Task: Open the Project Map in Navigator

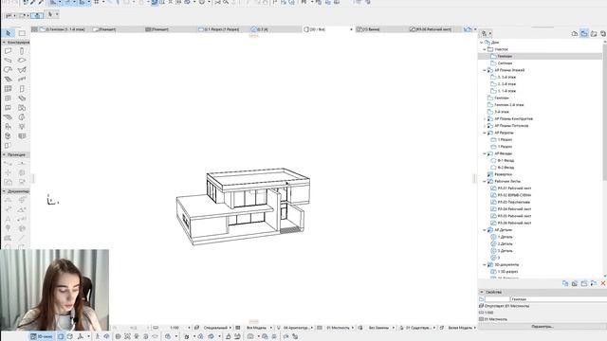Action: point(575,34)
